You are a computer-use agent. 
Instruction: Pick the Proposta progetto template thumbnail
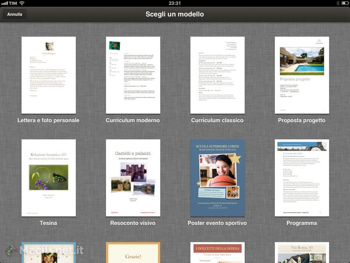[302, 75]
